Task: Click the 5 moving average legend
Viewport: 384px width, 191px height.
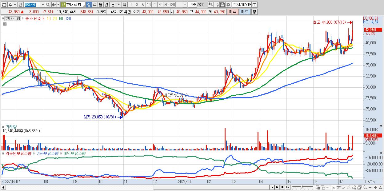Action: [x=44, y=19]
